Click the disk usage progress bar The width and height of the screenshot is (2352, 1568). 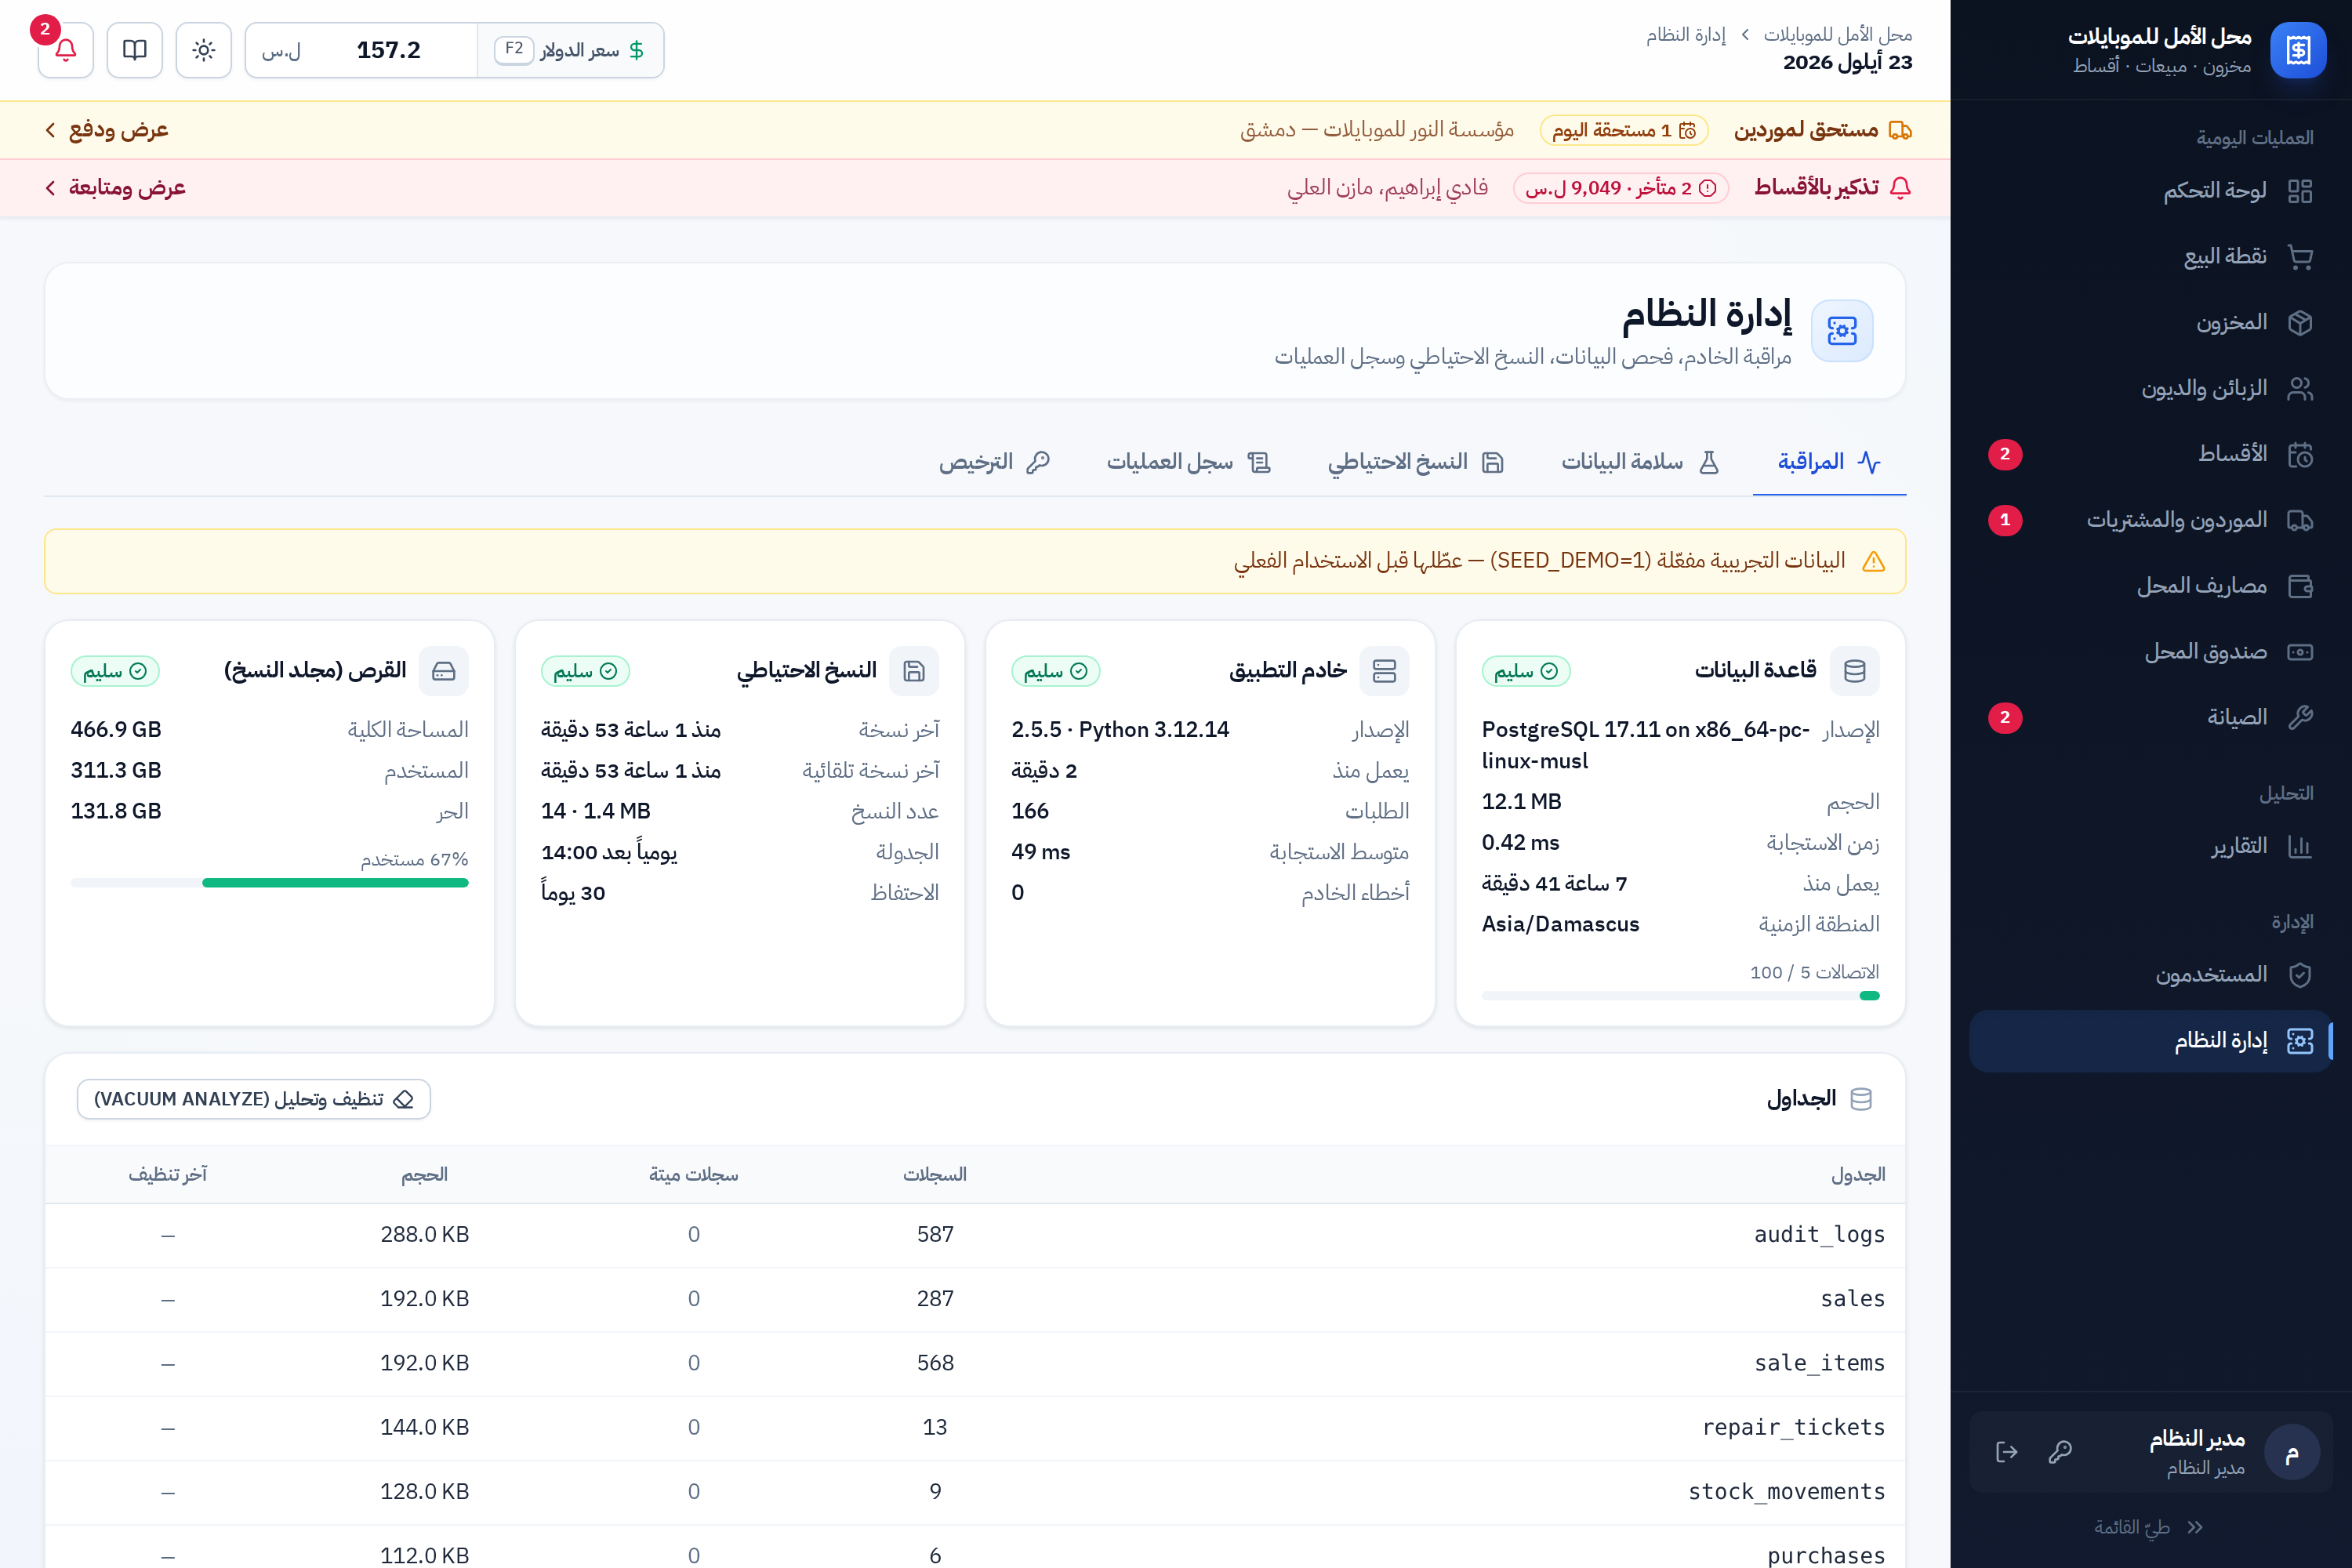(269, 883)
